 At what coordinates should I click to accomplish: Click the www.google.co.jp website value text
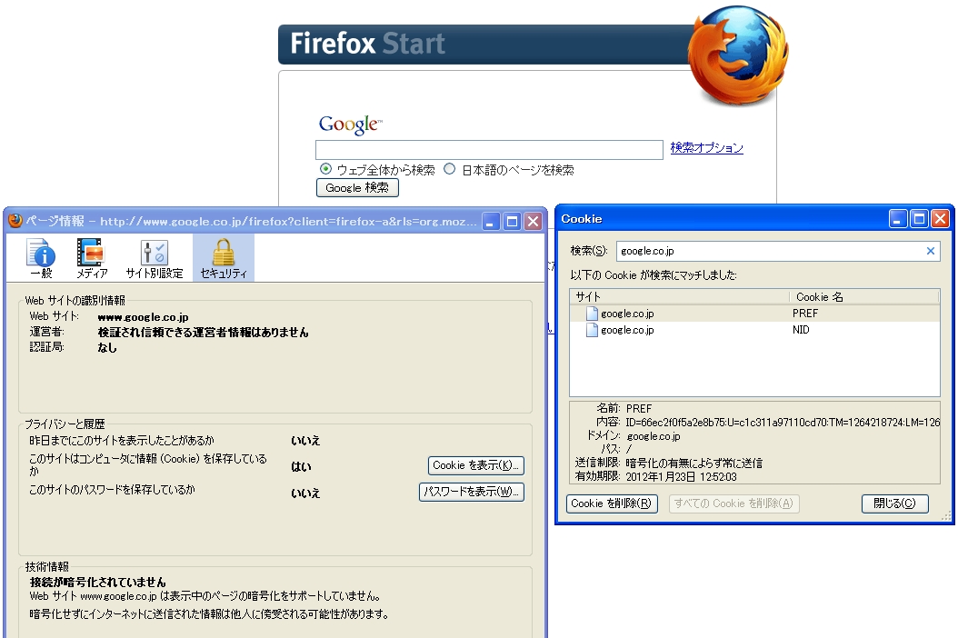pos(143,317)
